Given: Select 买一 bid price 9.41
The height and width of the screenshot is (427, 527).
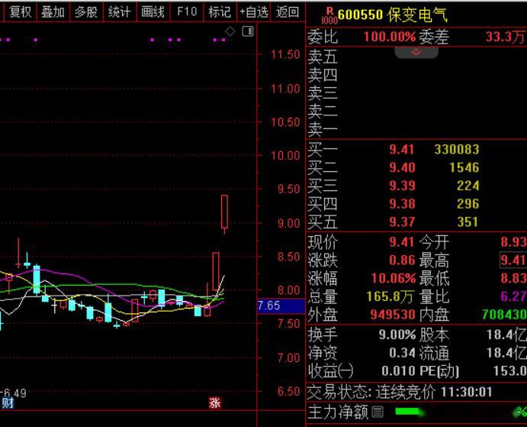Looking at the screenshot, I should [402, 150].
